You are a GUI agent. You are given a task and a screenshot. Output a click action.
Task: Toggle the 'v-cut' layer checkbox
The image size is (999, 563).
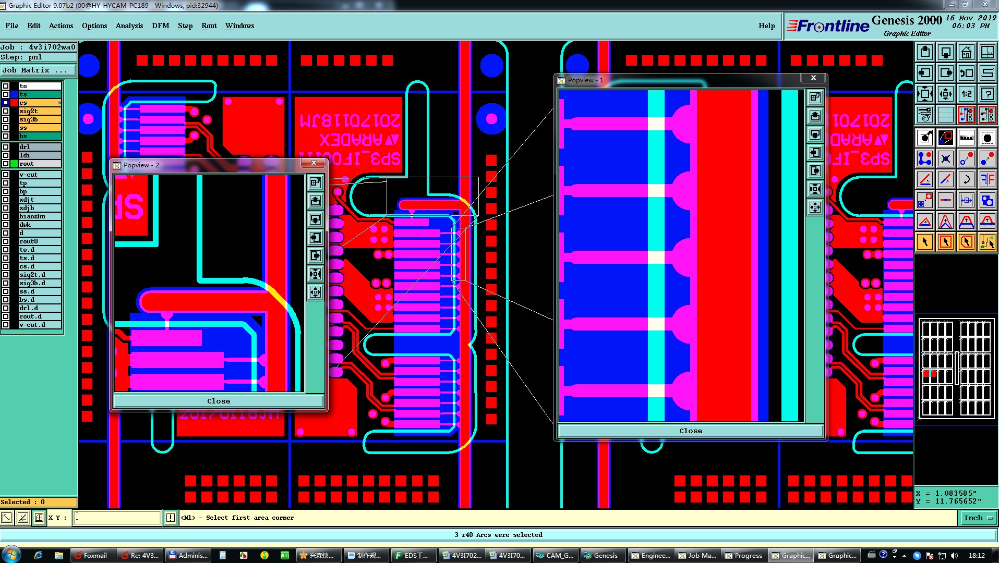[x=6, y=175]
